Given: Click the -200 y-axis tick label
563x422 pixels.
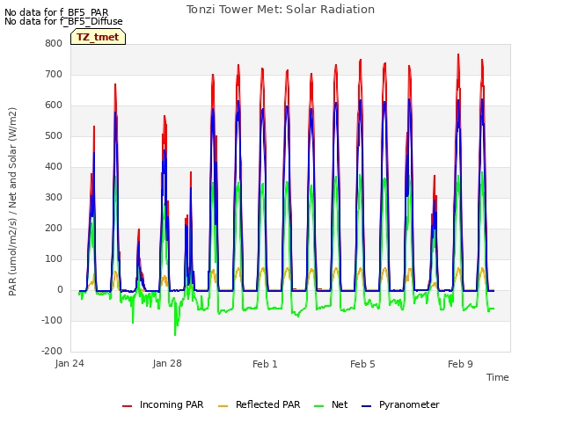Looking at the screenshot, I should click(52, 352).
